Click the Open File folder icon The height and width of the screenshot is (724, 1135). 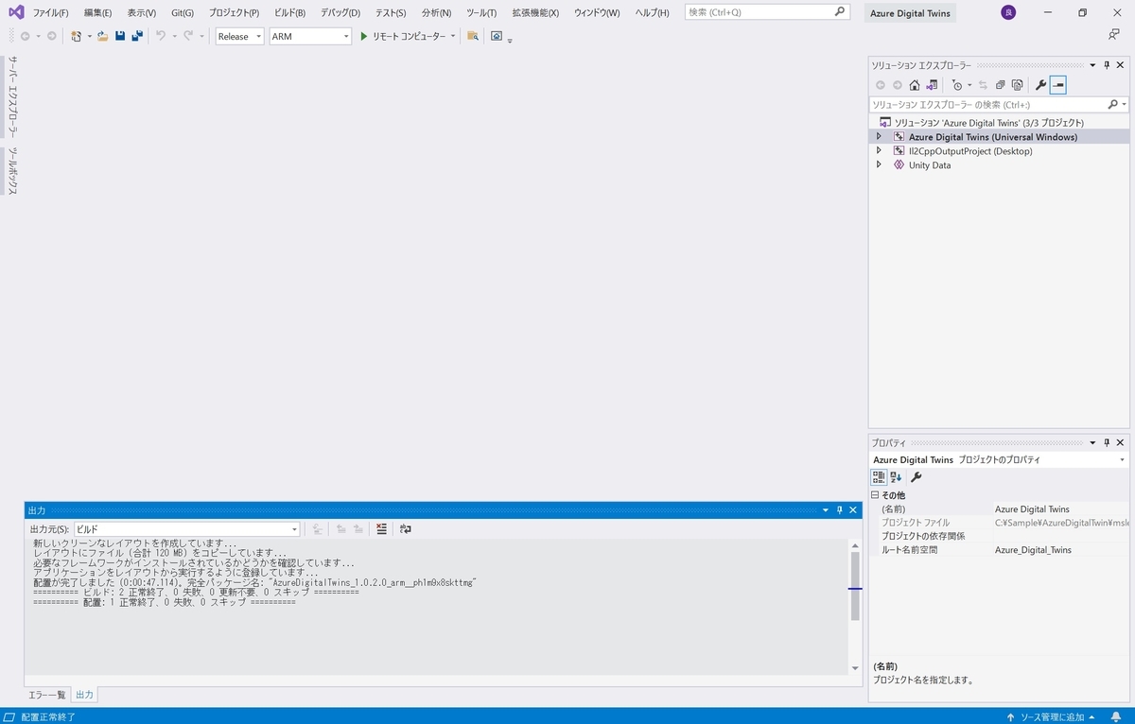(102, 36)
